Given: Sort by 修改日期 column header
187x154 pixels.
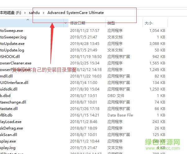Looking at the screenshot, I should click(x=78, y=23).
